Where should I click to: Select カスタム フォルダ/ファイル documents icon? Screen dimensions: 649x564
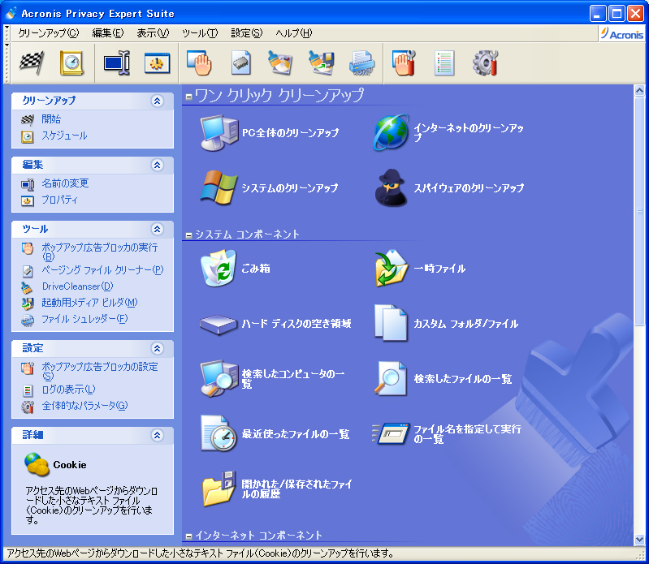[x=391, y=323]
